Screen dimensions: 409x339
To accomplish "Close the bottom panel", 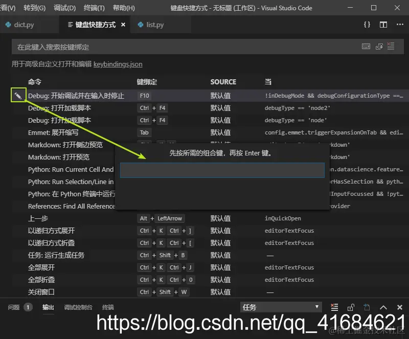I will (400, 307).
